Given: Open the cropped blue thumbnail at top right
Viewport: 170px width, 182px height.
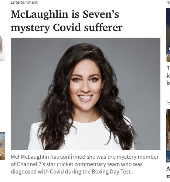Looking at the screenshot, I should coord(168,35).
